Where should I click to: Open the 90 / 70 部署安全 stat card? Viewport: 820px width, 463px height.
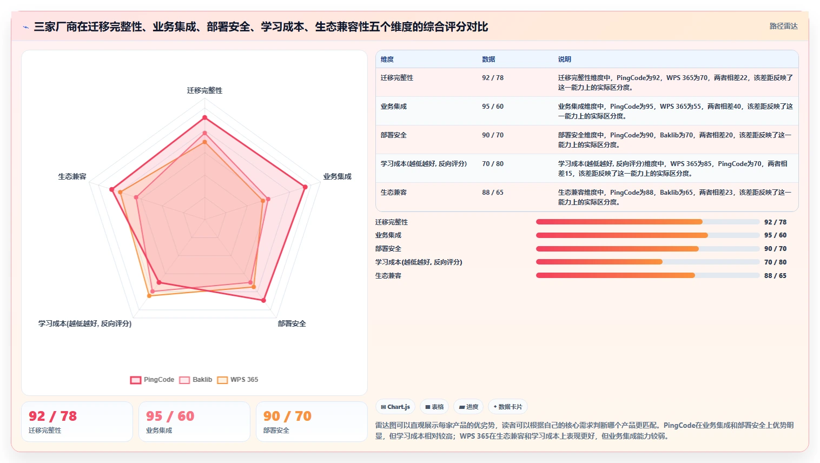coord(312,422)
